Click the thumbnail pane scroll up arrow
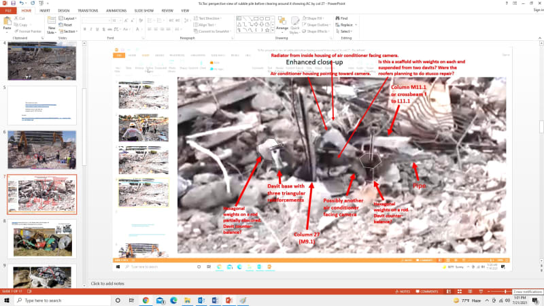 (84, 44)
